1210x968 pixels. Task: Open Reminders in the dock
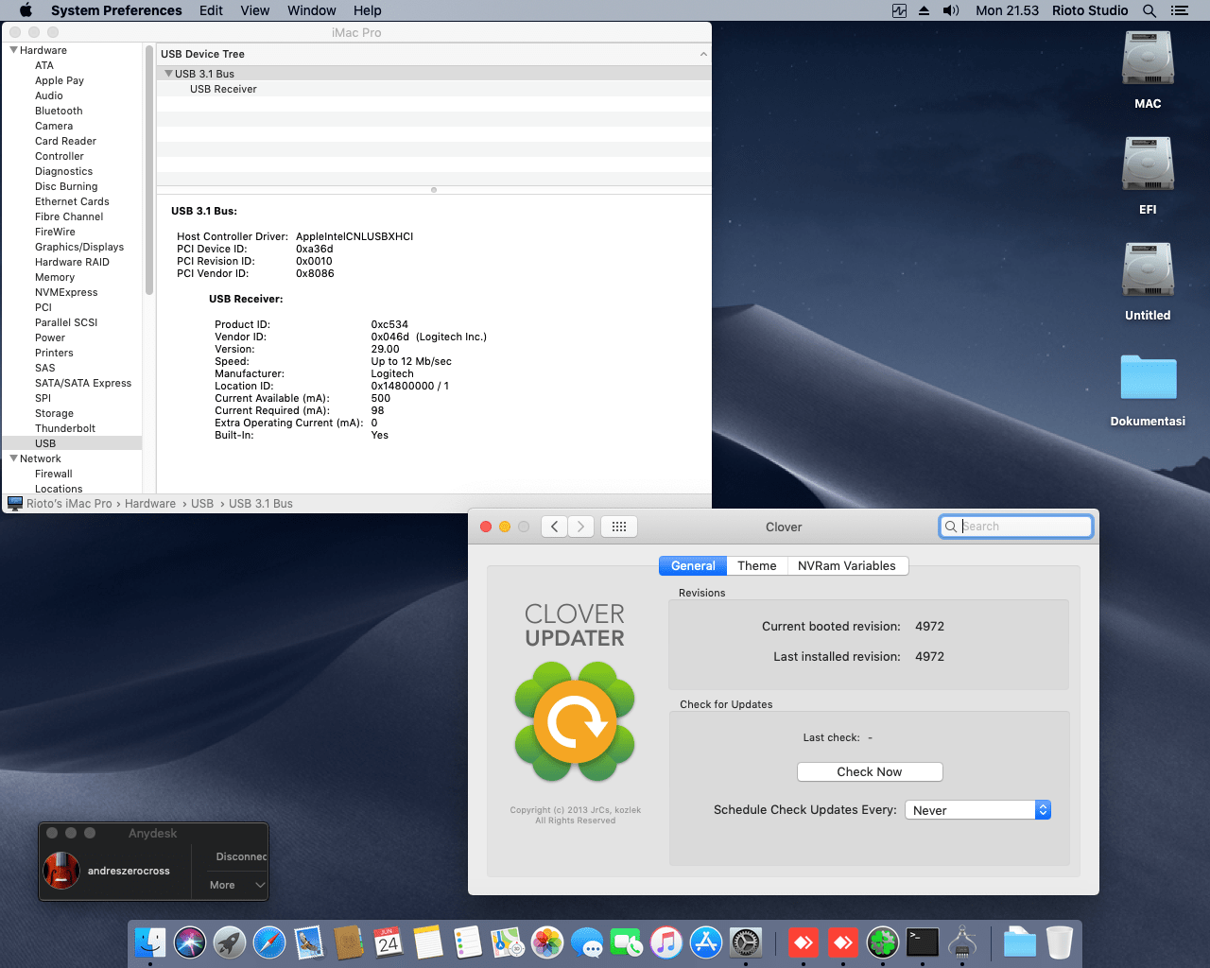click(468, 942)
